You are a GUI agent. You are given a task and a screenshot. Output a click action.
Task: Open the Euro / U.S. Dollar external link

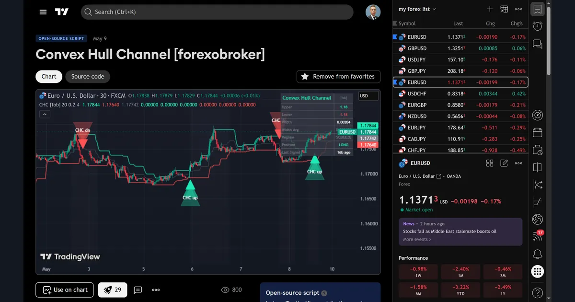pos(439,176)
